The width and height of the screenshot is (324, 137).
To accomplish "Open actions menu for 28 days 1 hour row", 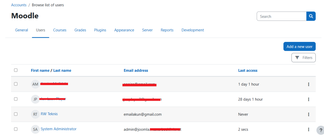I will click(308, 99).
